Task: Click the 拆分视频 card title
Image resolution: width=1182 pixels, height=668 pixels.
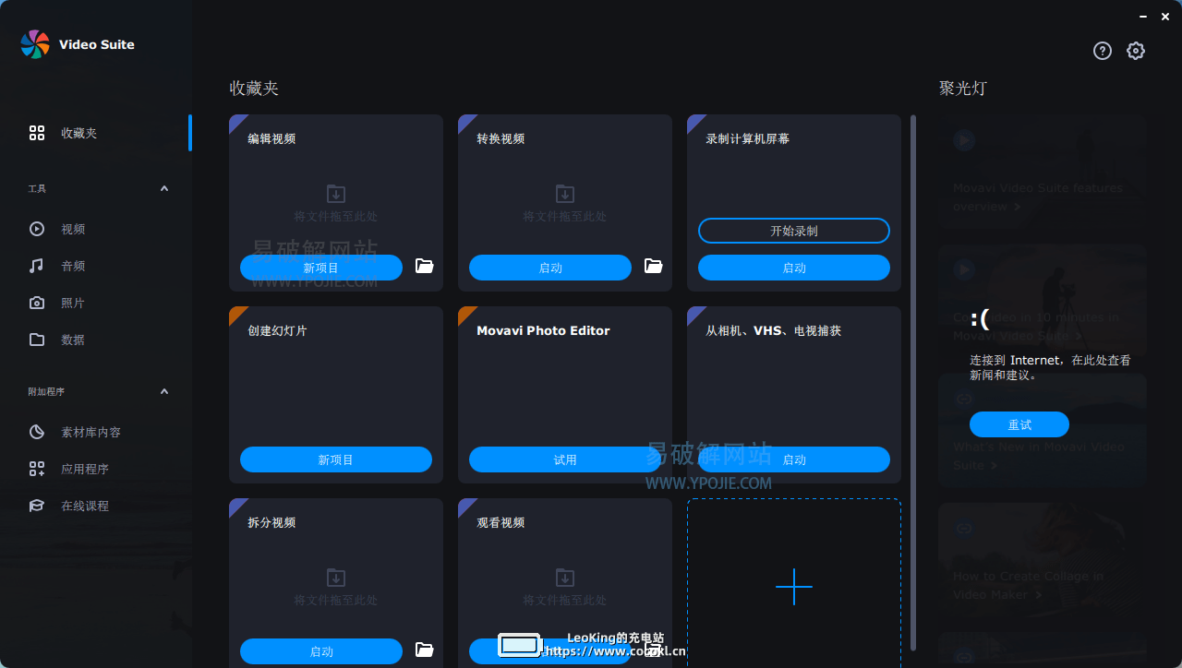Action: (271, 522)
